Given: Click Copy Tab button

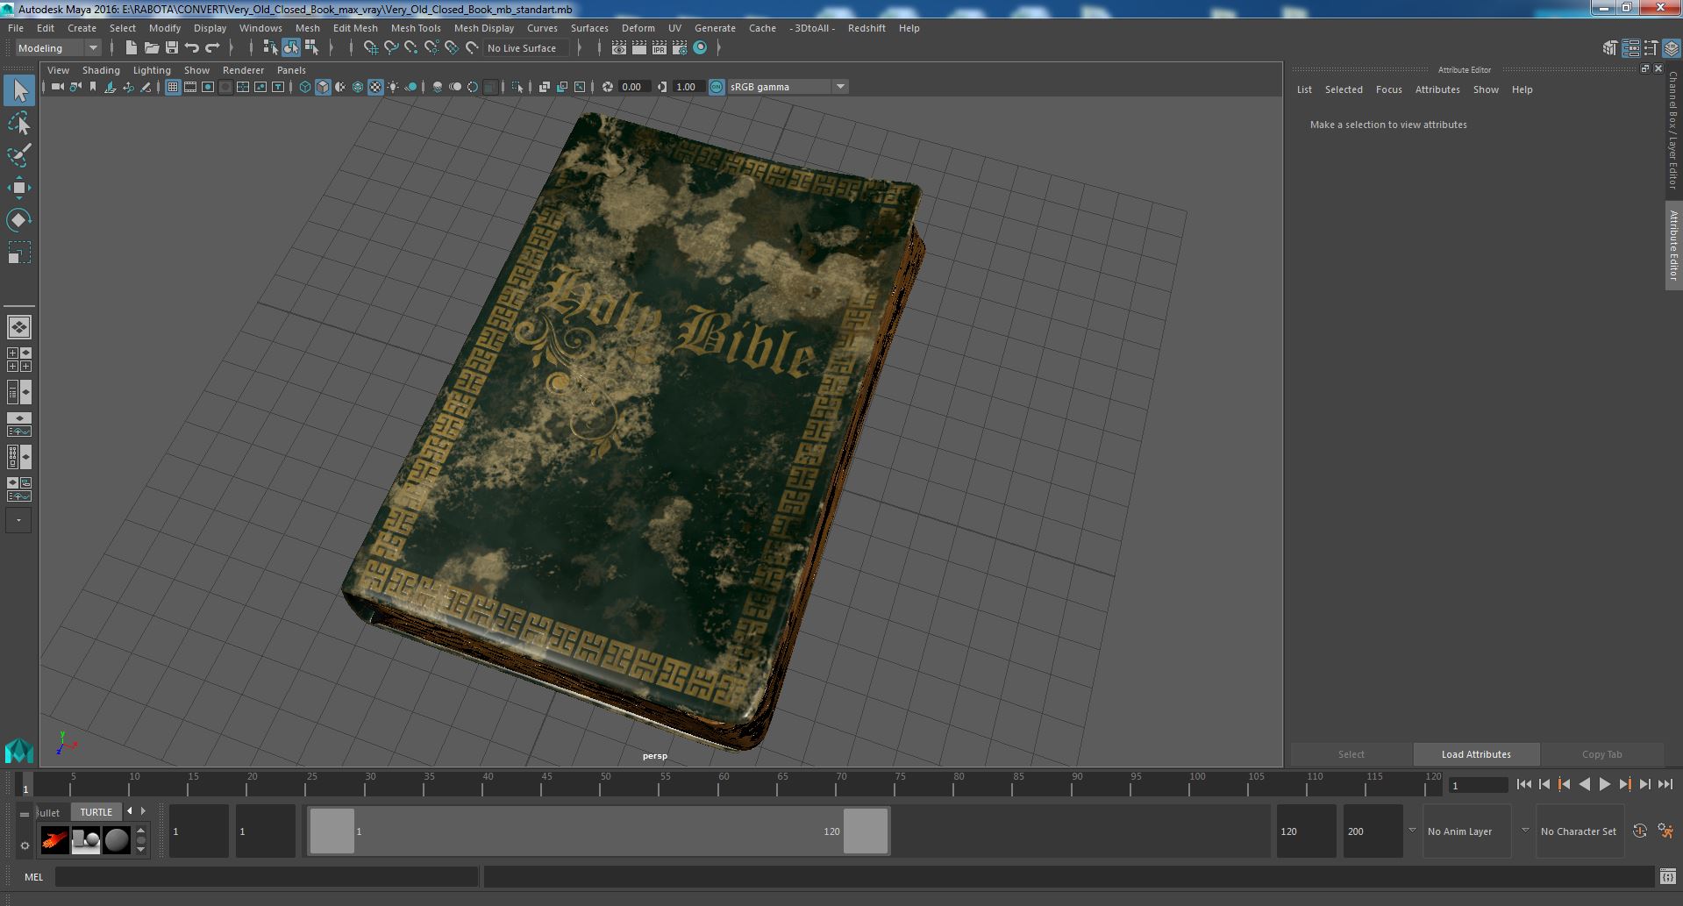Looking at the screenshot, I should coord(1601,754).
